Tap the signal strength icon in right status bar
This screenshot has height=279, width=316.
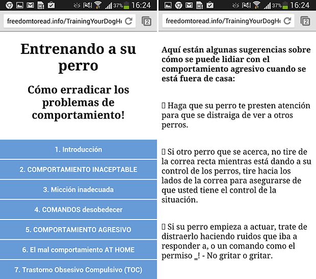coord(267,6)
